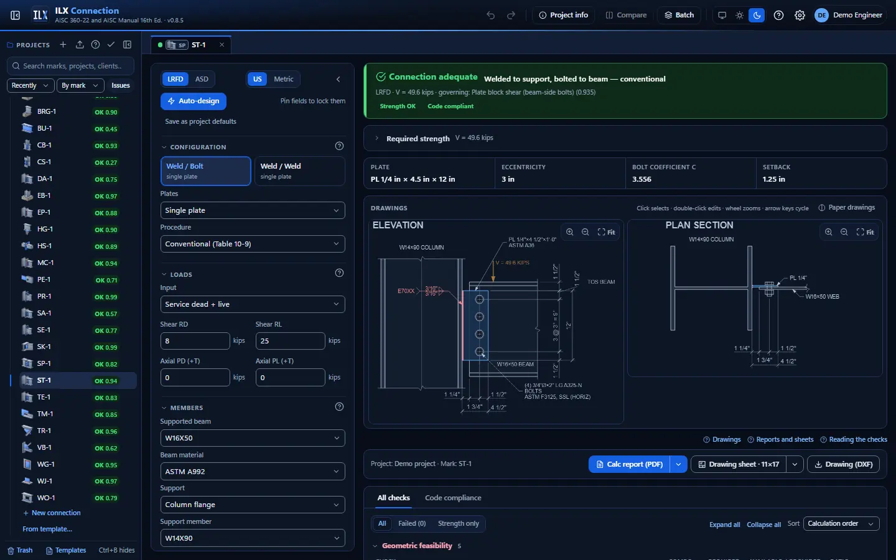Viewport: 896px width, 560px height.
Task: Click the Shear RL input field
Action: (x=290, y=341)
